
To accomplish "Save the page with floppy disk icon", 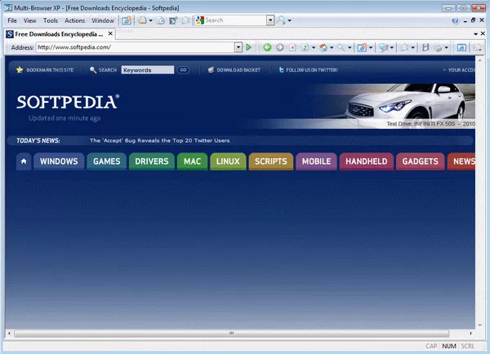I will pyautogui.click(x=425, y=47).
